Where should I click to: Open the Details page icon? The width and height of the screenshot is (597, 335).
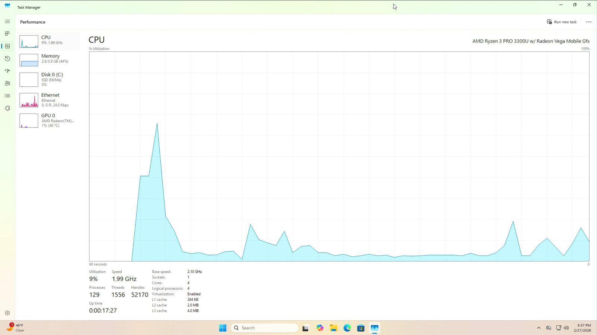tap(7, 96)
